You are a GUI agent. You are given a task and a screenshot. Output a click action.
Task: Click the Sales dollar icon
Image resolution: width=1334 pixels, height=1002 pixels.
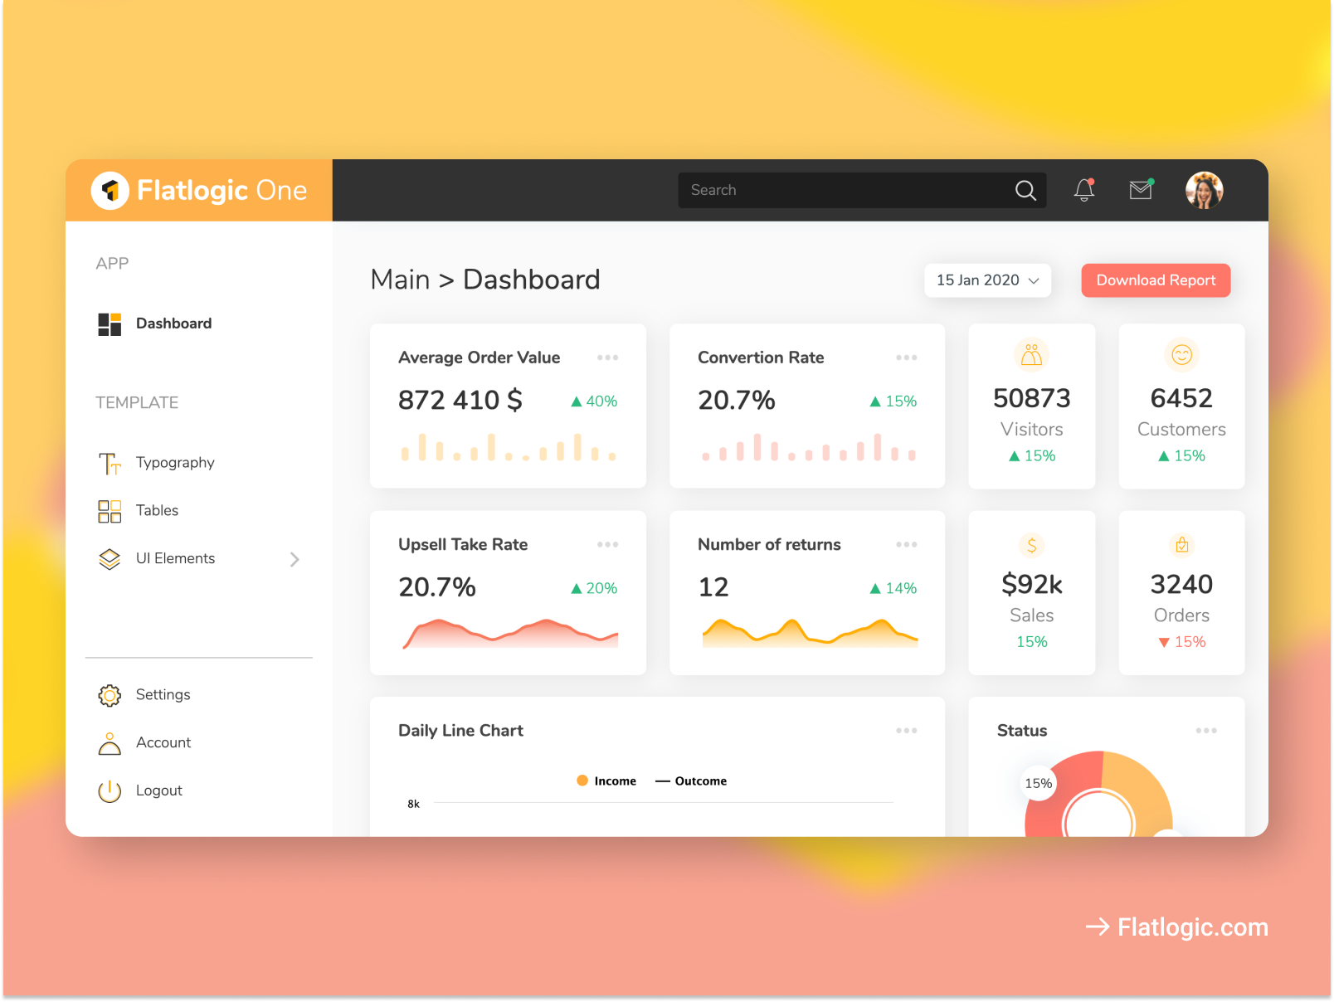[x=1031, y=545]
